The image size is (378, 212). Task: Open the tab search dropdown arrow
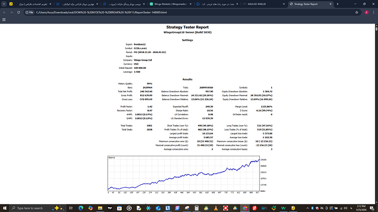click(x=4, y=4)
